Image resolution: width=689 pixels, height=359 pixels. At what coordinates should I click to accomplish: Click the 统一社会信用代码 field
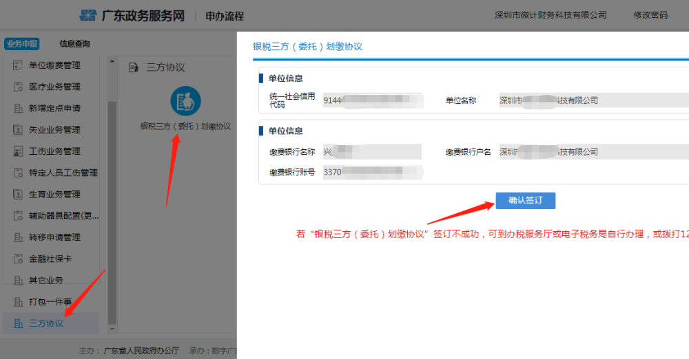pyautogui.click(x=372, y=100)
